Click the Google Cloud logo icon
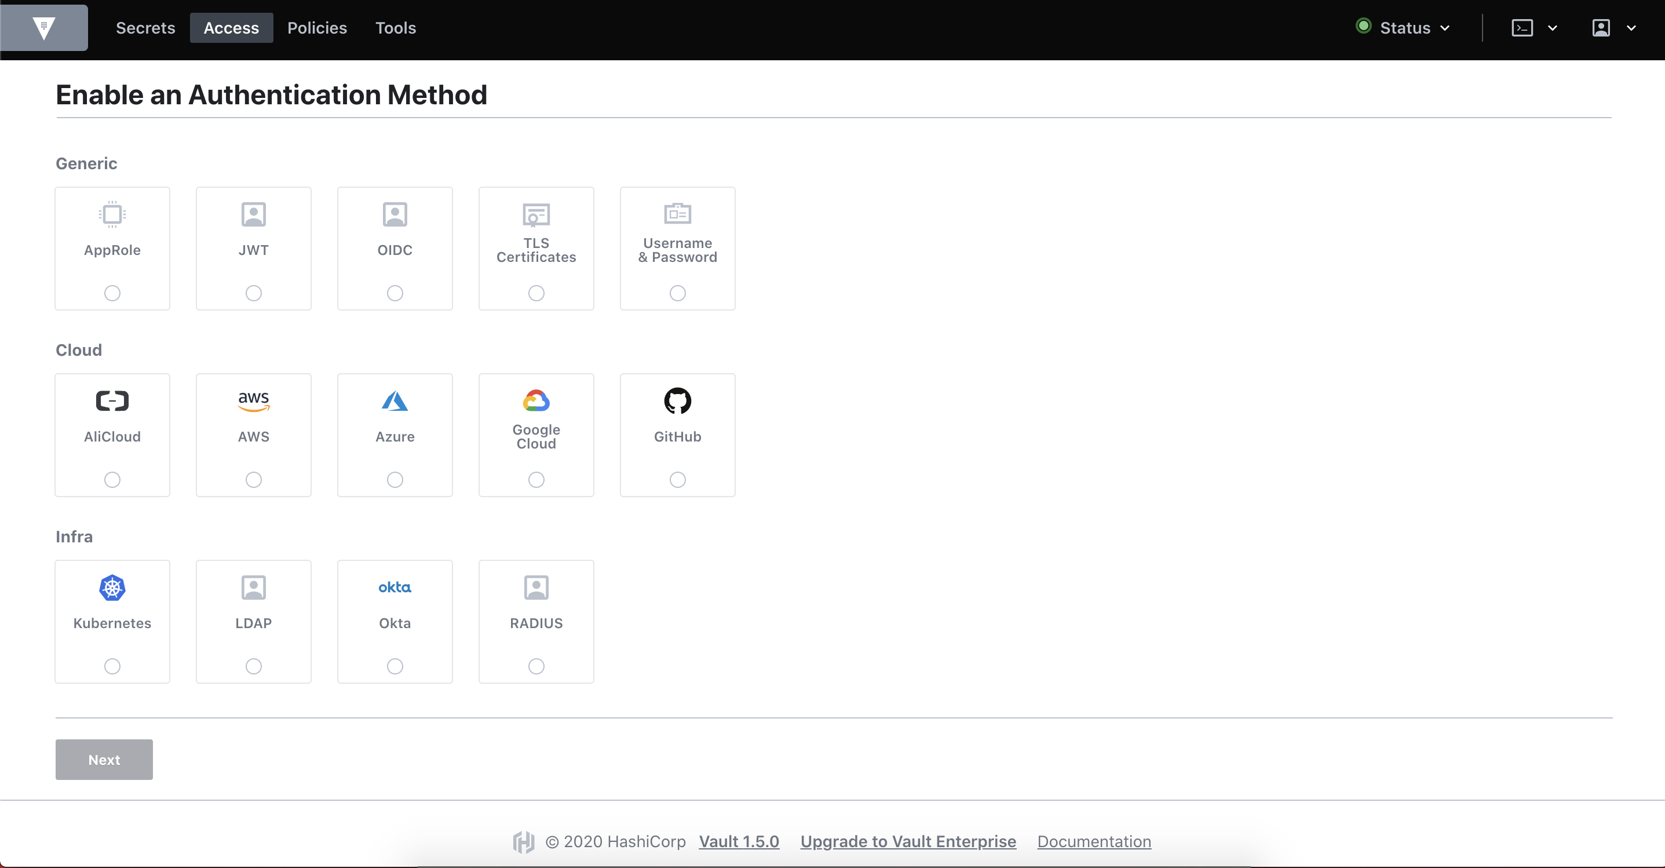Viewport: 1665px width, 868px height. [536, 401]
